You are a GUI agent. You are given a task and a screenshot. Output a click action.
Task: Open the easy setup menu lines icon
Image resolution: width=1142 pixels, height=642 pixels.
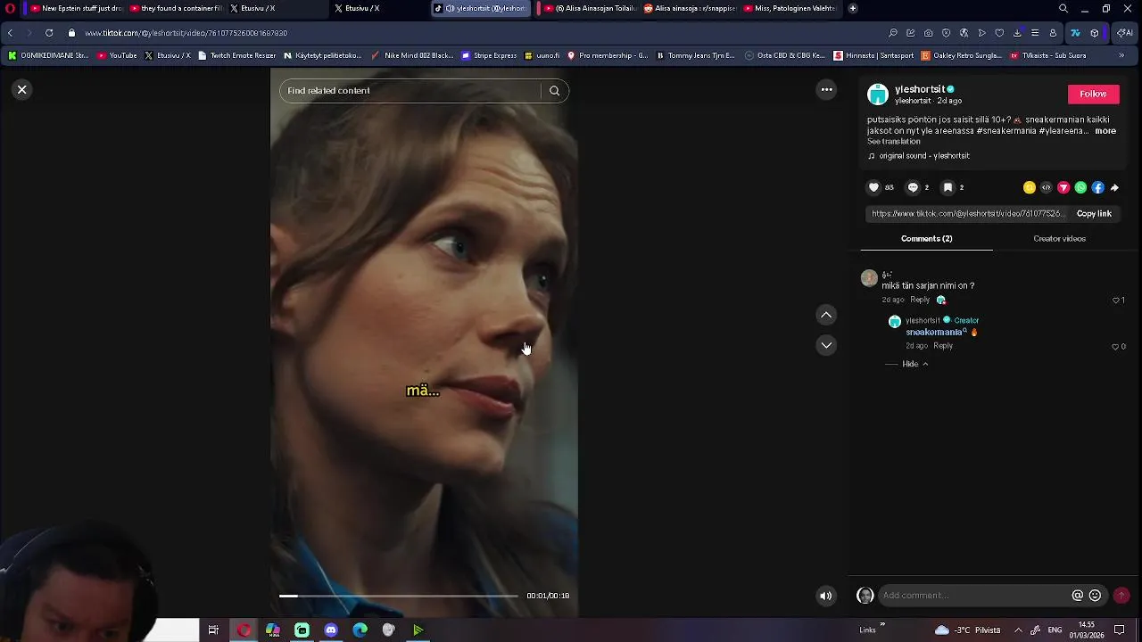coord(1035,33)
